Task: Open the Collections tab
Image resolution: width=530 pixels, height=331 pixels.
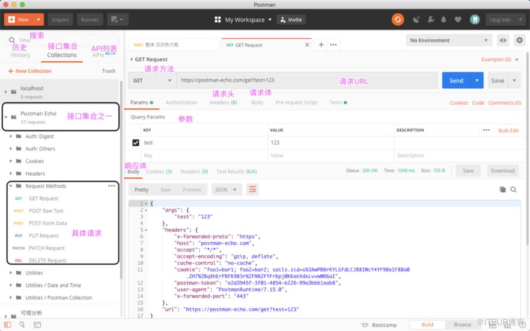Action: [62, 55]
